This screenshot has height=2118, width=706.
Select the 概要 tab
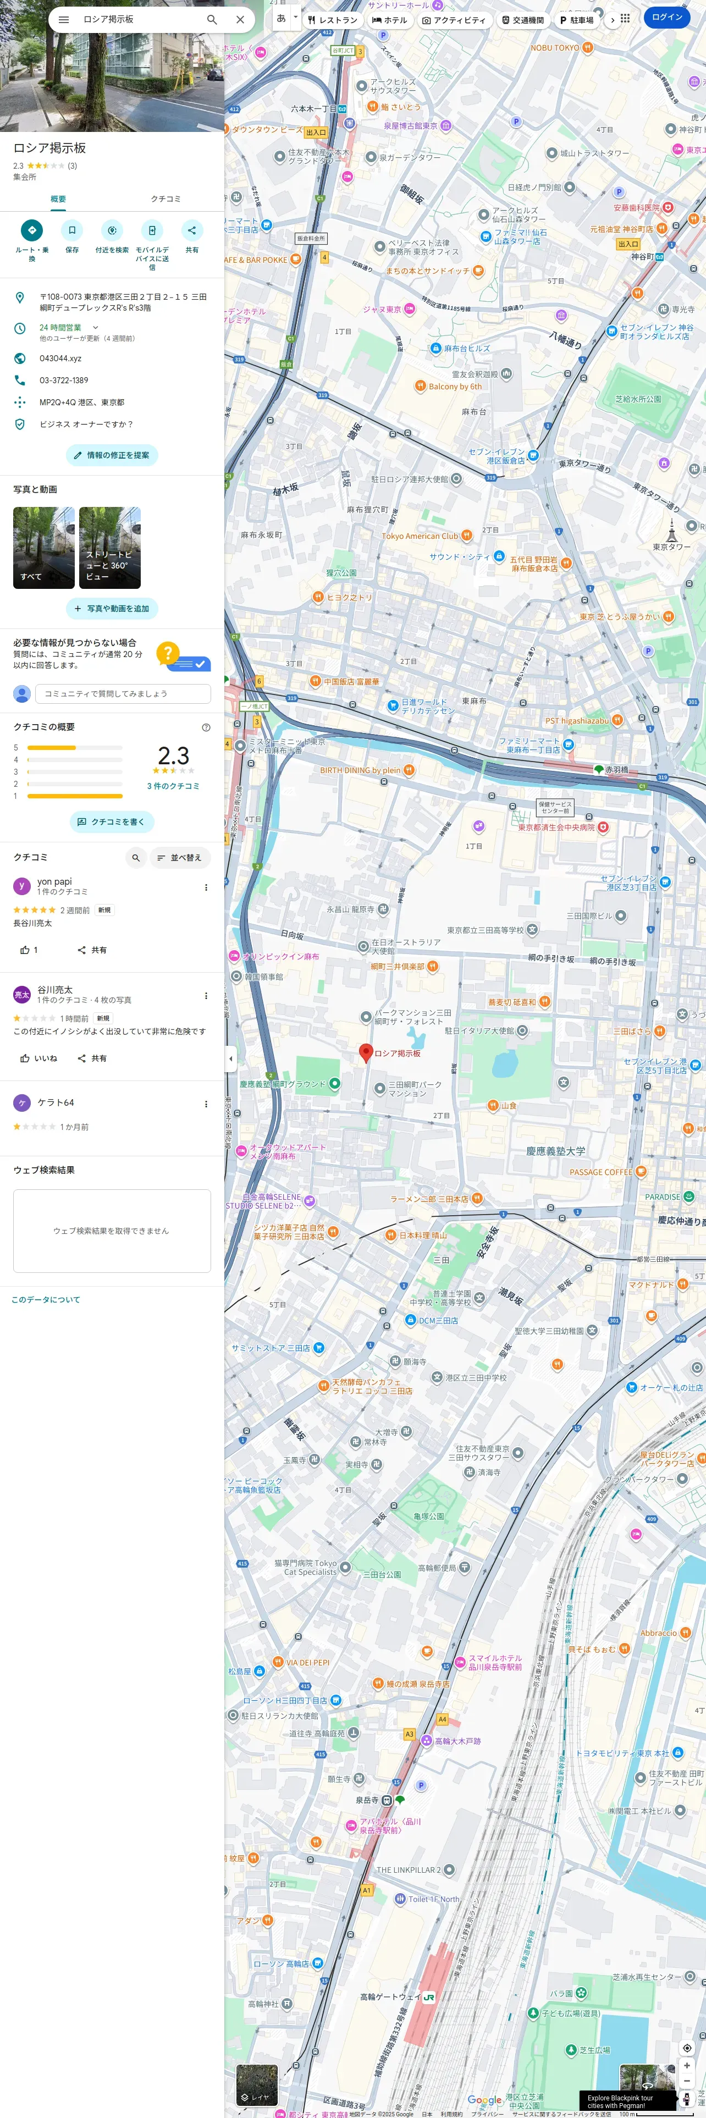coord(58,199)
